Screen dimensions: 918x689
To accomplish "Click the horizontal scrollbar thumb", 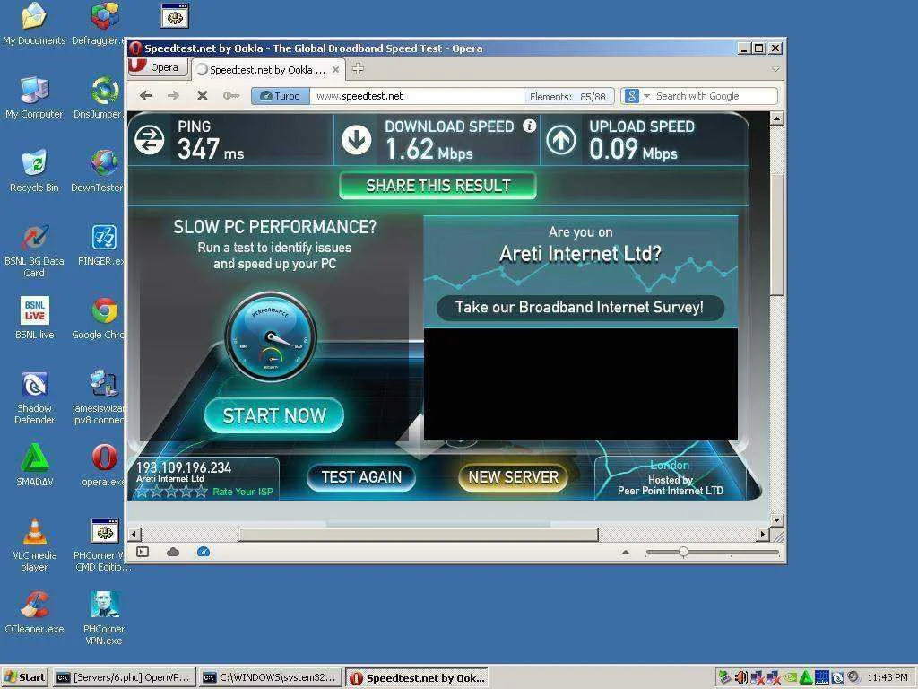I will click(x=419, y=535).
